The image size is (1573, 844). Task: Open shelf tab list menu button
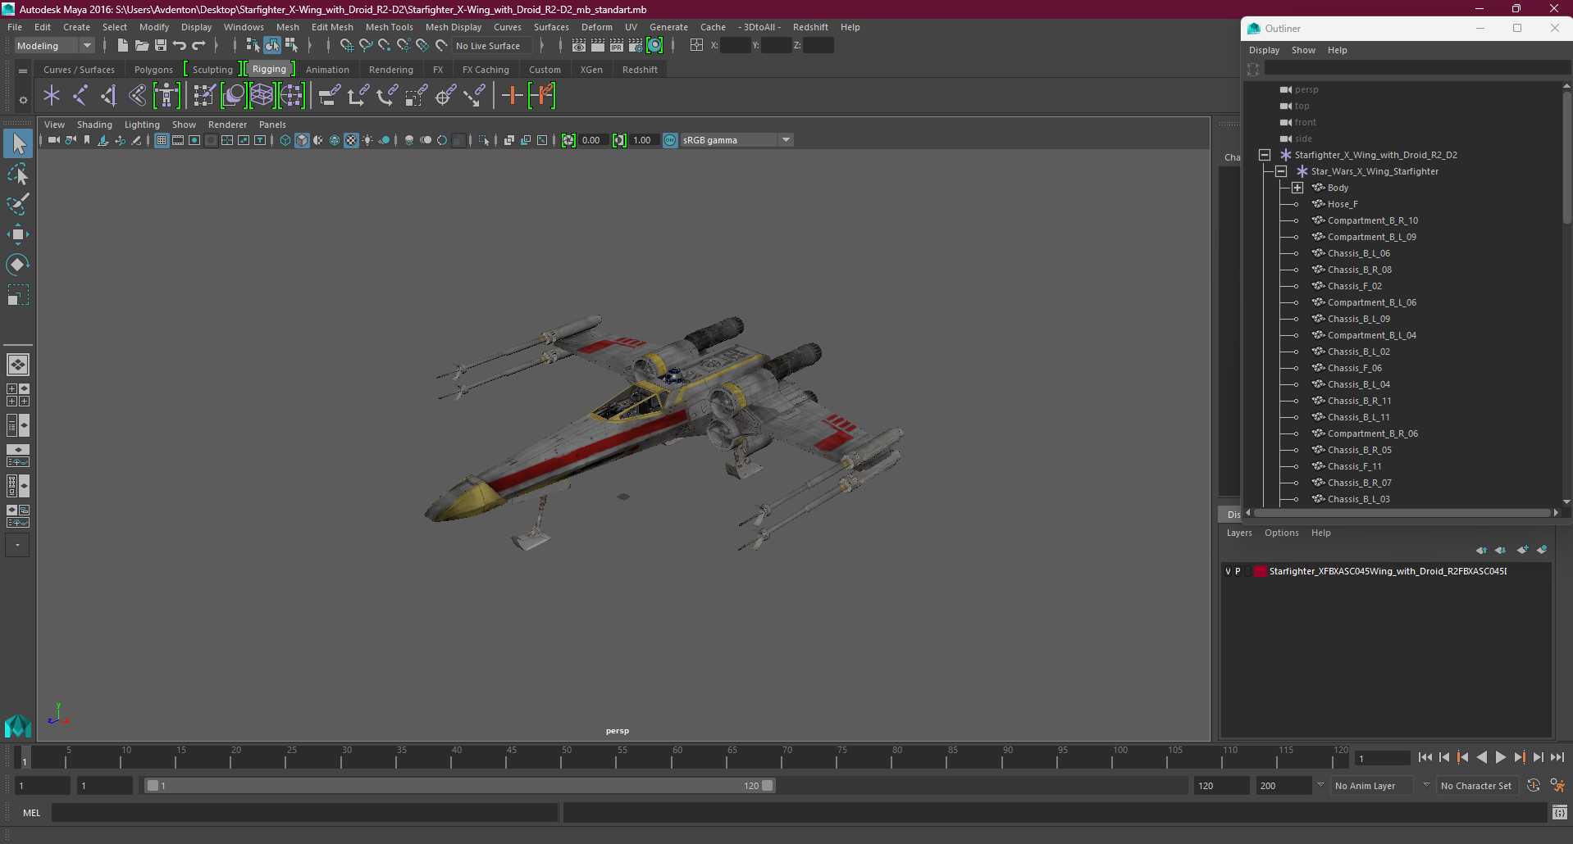point(23,71)
